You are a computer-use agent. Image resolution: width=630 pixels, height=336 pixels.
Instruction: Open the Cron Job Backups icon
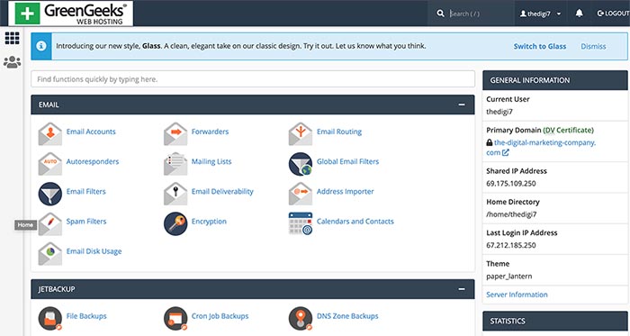tap(175, 318)
